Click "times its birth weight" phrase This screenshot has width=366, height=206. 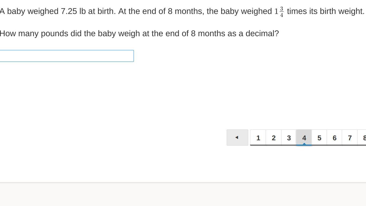pyautogui.click(x=325, y=11)
